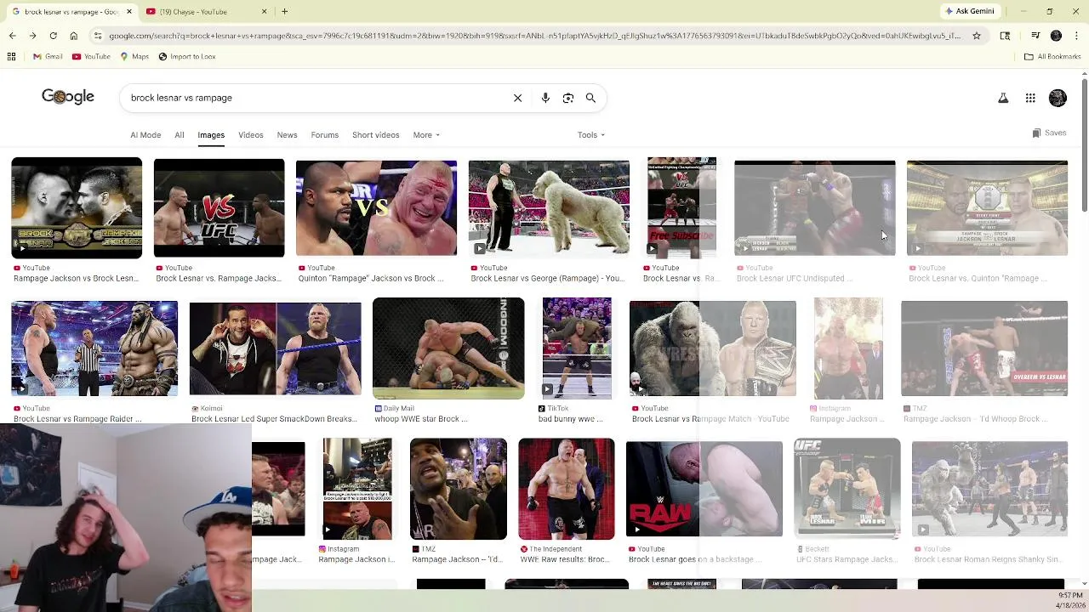Viewport: 1089px width, 612px height.
Task: Open Rampage Jackson vs Brock Lesnar thumbnail
Action: (77, 207)
